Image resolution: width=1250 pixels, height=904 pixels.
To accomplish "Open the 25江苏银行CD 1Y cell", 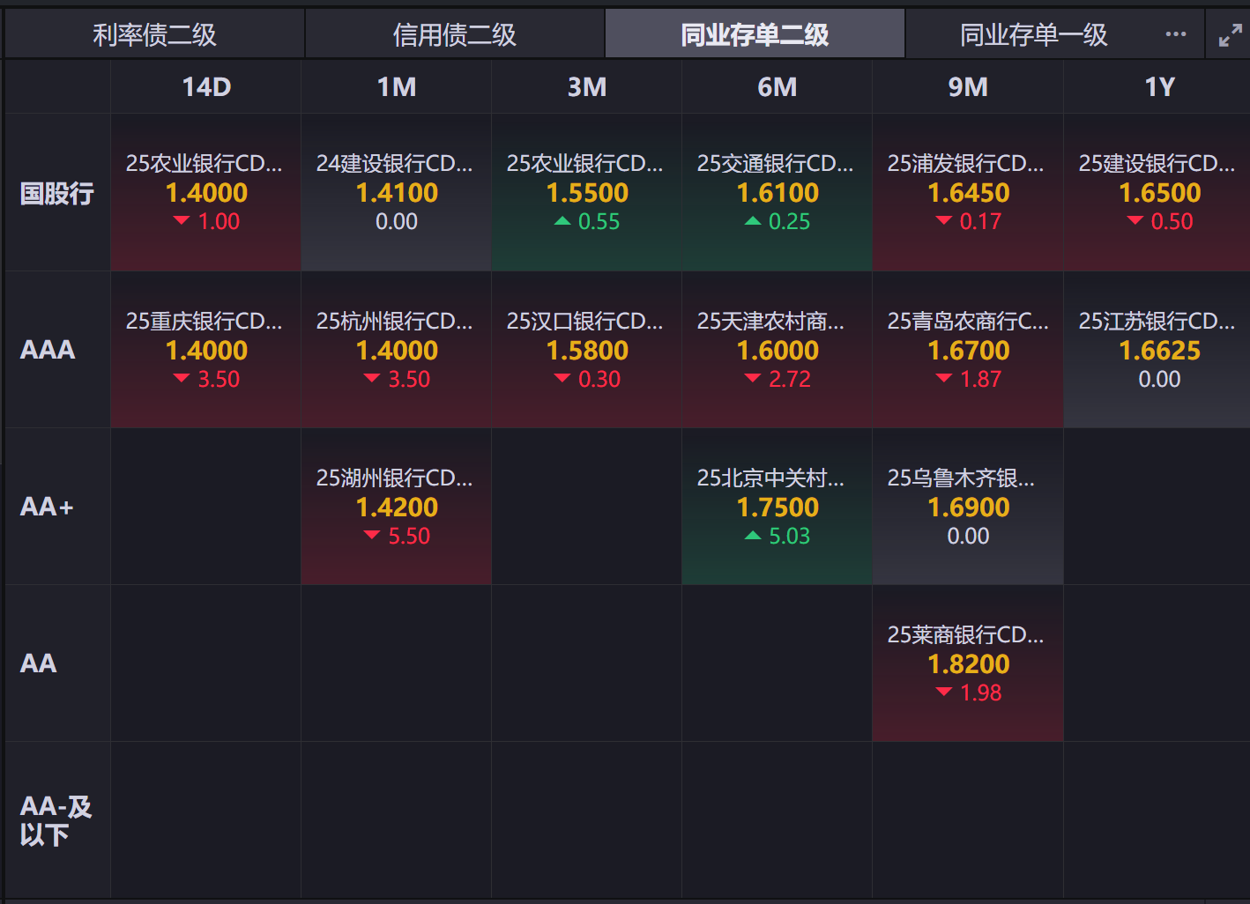I will pyautogui.click(x=1158, y=350).
